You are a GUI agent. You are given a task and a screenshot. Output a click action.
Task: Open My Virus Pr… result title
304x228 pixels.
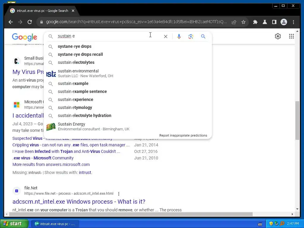point(28,72)
